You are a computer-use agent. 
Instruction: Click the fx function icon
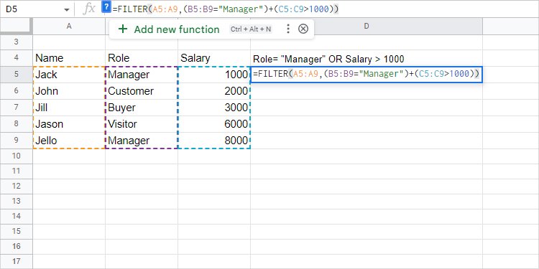point(89,9)
